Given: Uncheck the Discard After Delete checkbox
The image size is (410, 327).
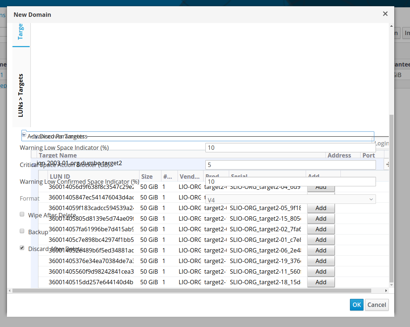Looking at the screenshot, I should 22,248.
